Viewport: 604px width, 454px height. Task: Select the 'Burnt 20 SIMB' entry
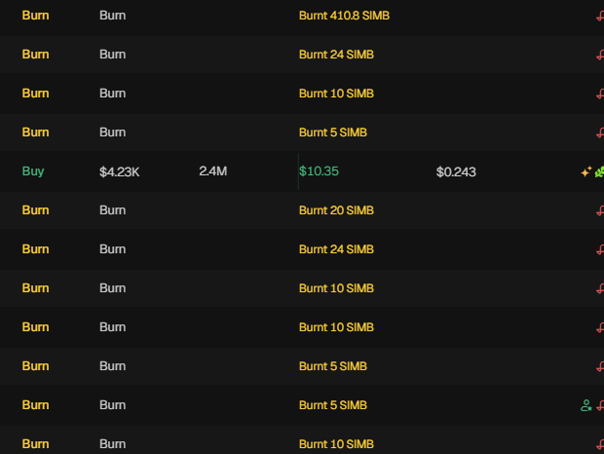point(336,210)
